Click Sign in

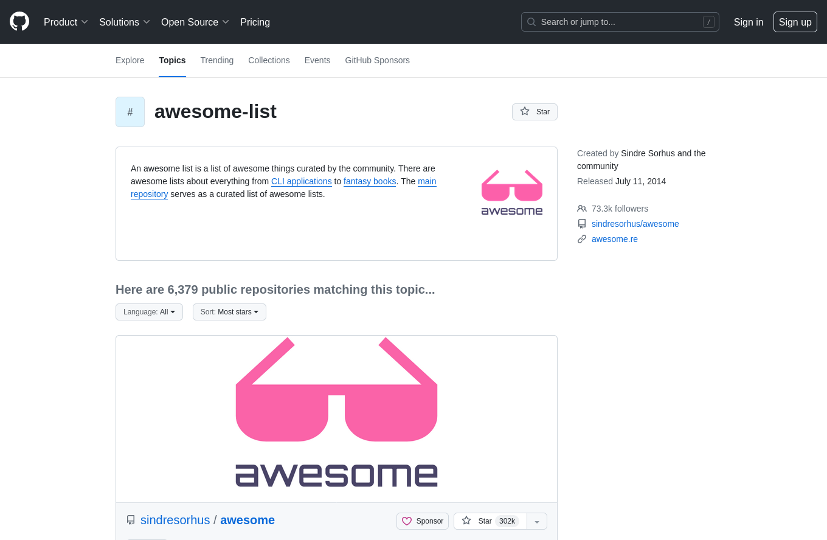point(749,22)
